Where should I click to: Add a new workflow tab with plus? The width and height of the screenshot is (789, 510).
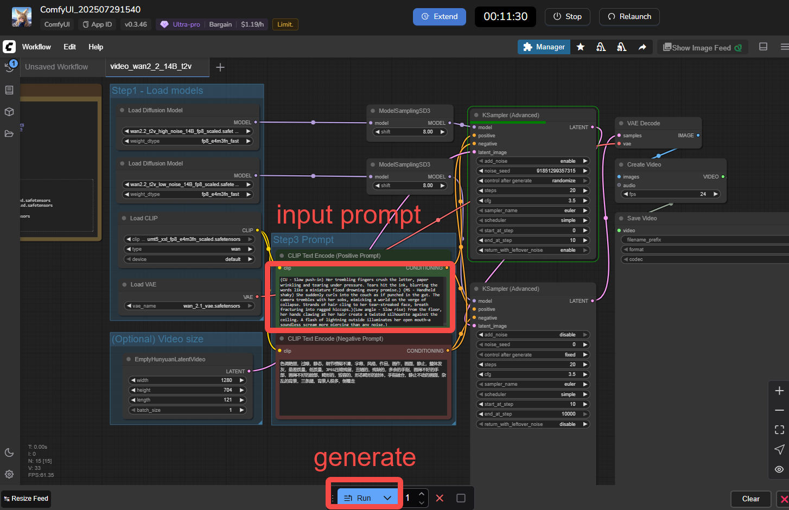(x=220, y=67)
